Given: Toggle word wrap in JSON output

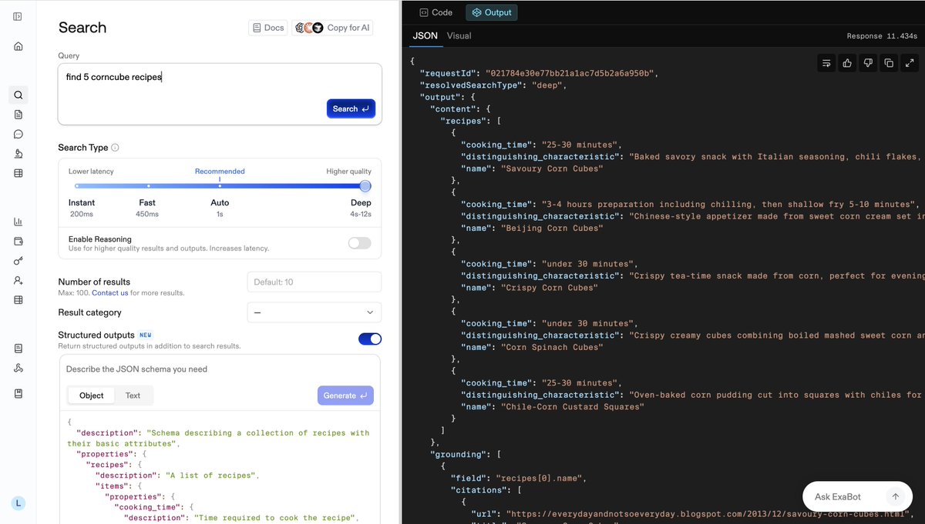Looking at the screenshot, I should coord(826,63).
